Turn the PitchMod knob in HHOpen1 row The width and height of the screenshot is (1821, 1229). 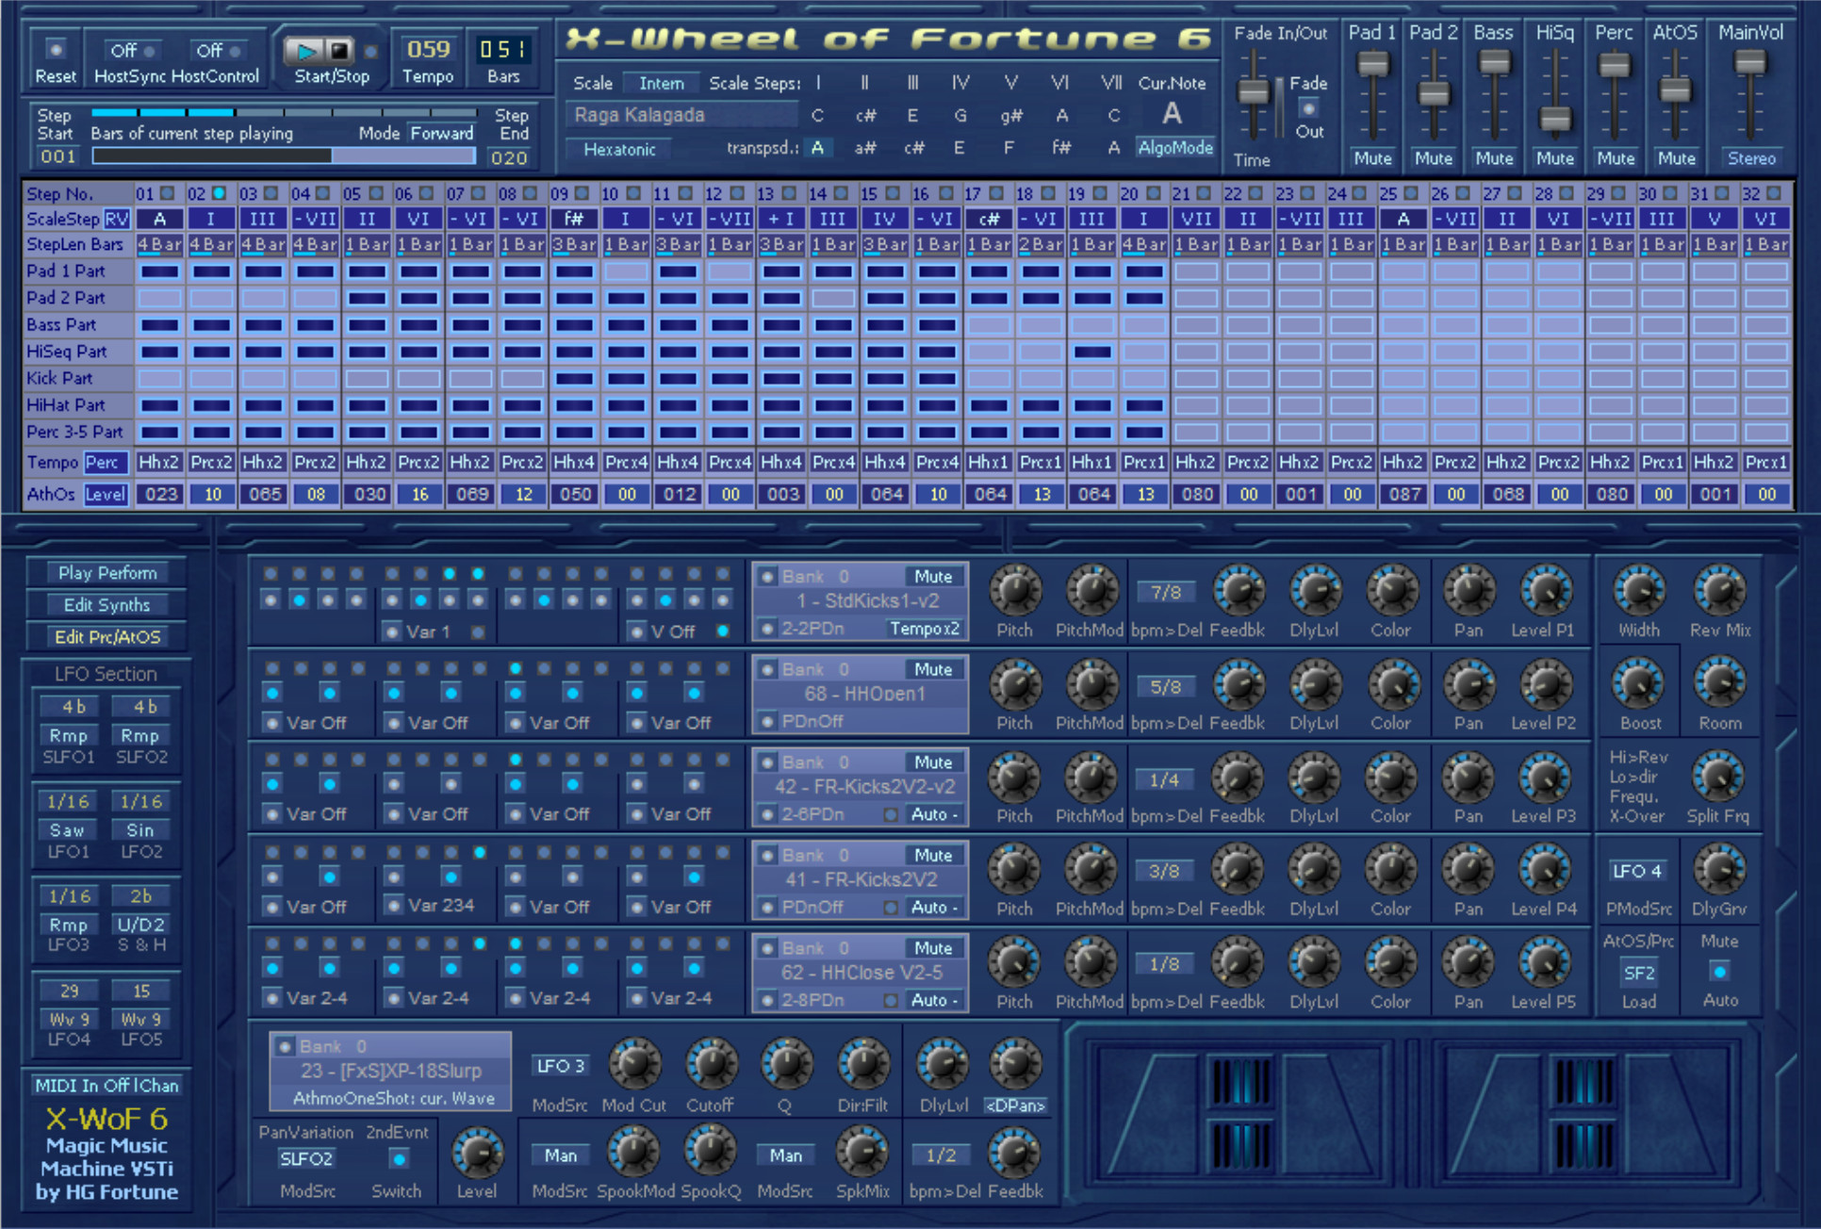pyautogui.click(x=1091, y=683)
